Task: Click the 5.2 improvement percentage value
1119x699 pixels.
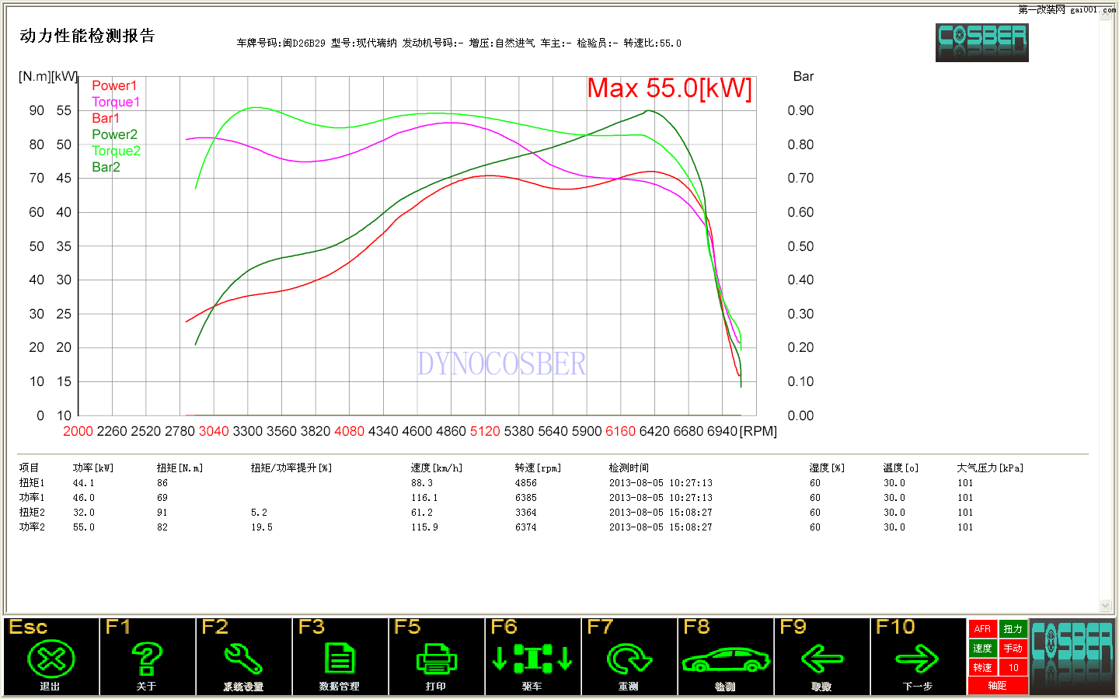Action: click(259, 513)
